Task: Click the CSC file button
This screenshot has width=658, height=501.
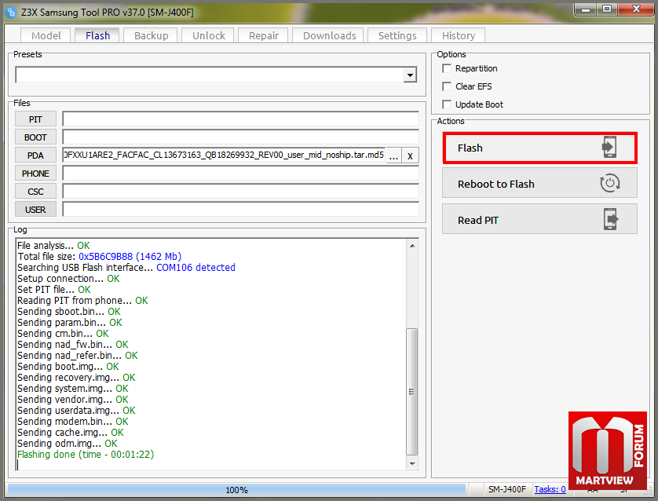Action: [x=35, y=192]
